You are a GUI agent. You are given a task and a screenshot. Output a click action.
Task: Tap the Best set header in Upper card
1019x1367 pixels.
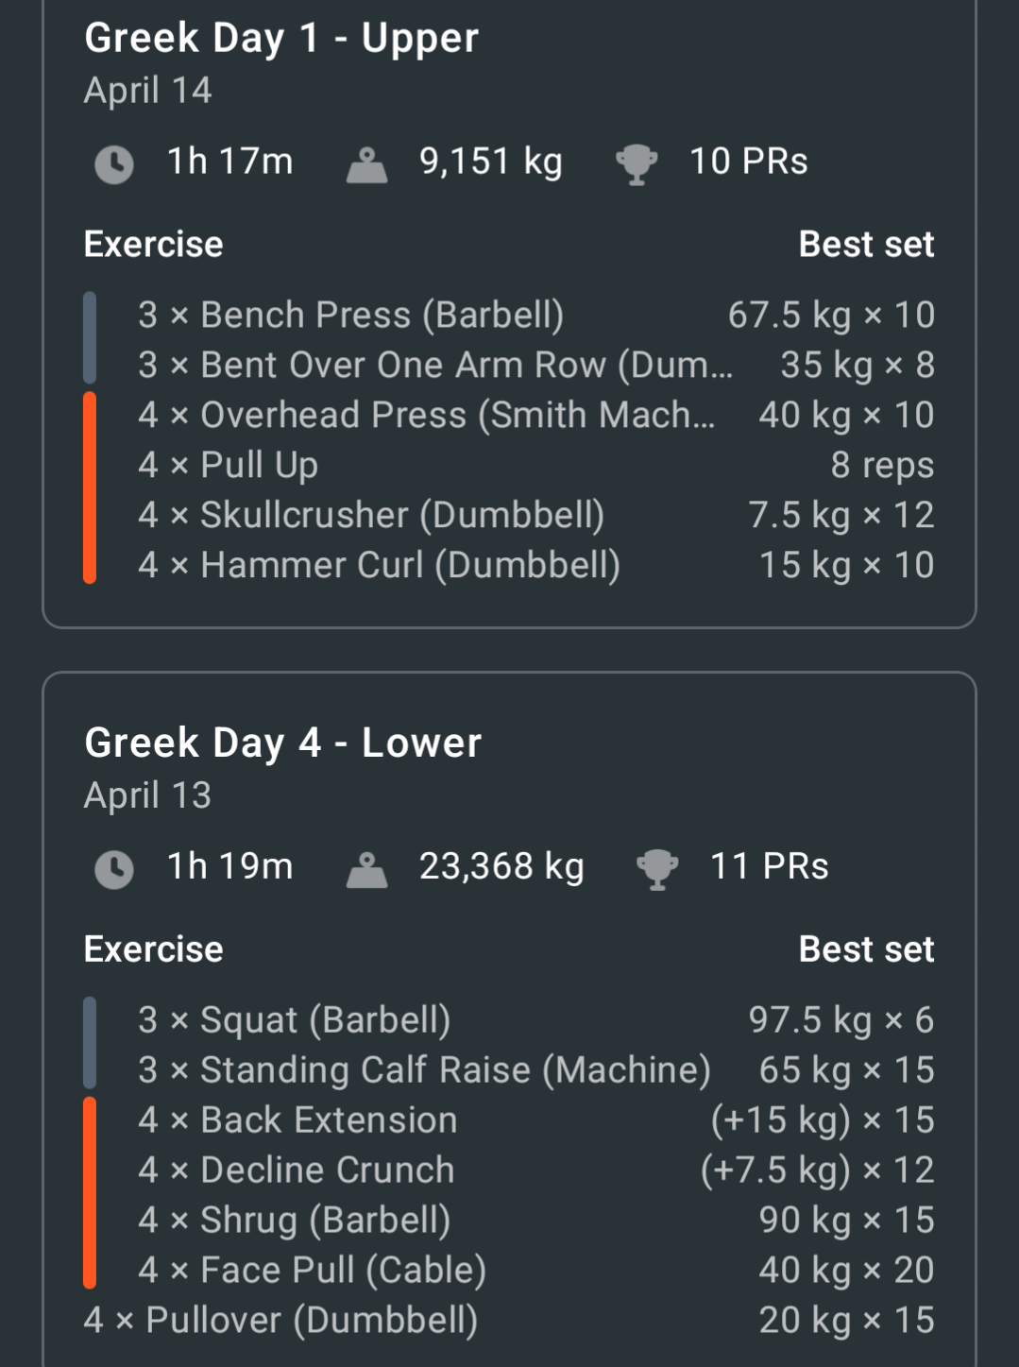[867, 245]
